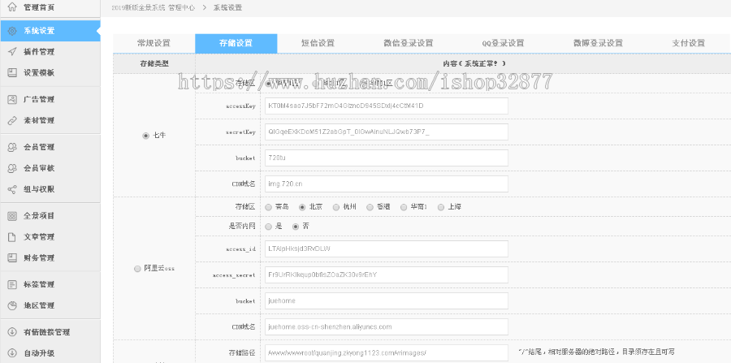Screen dimensions: 731x363
Task: Click the link icon beside 素材管理
Action: pyautogui.click(x=12, y=120)
